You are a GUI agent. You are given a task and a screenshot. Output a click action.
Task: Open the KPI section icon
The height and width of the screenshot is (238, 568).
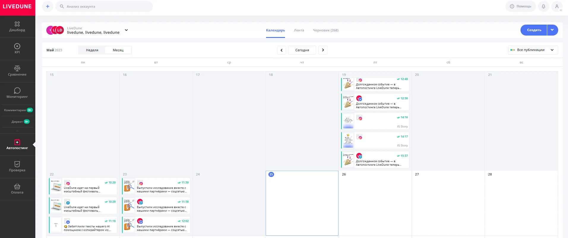point(17,46)
